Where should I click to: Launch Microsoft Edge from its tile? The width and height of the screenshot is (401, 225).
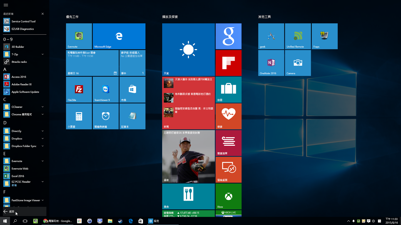pos(119,36)
